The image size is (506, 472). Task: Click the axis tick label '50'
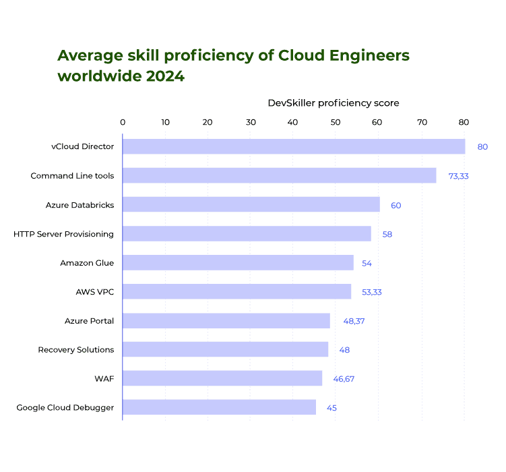[x=336, y=122]
